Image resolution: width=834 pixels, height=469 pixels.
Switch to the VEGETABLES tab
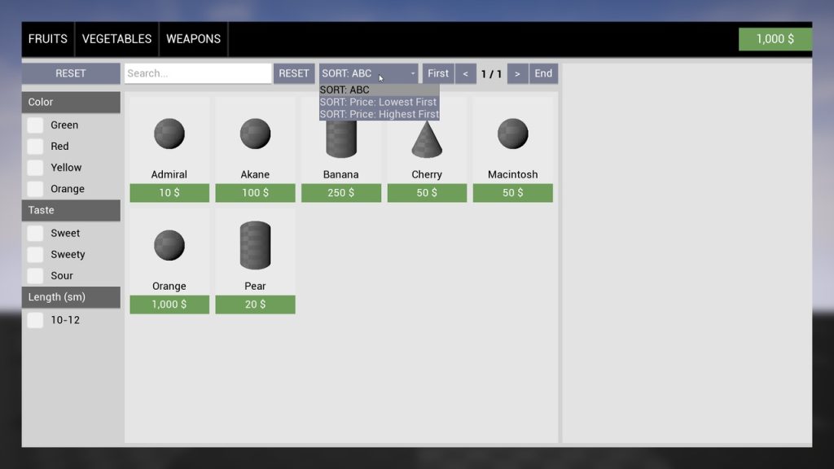[x=116, y=39]
